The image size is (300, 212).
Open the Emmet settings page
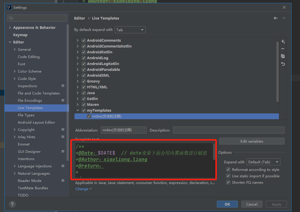coord(24,144)
